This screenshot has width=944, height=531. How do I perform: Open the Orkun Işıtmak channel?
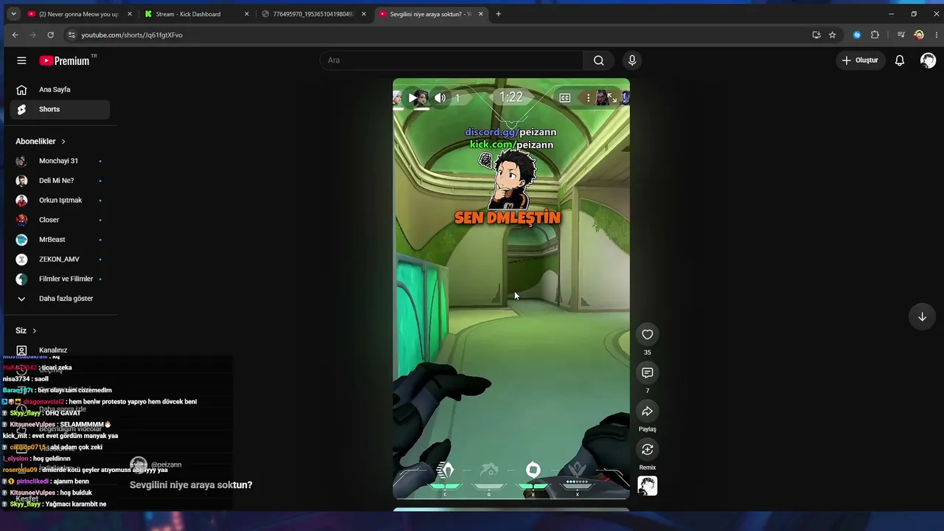(x=60, y=201)
